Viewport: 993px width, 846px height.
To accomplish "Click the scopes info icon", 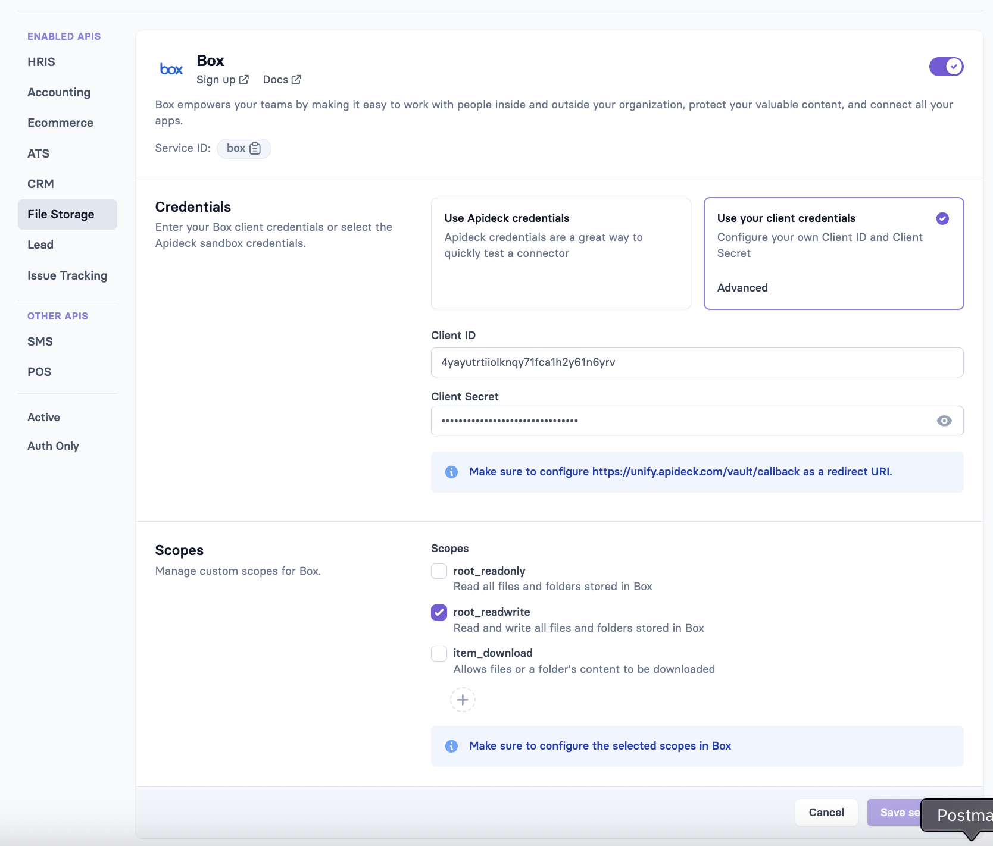I will pos(452,746).
